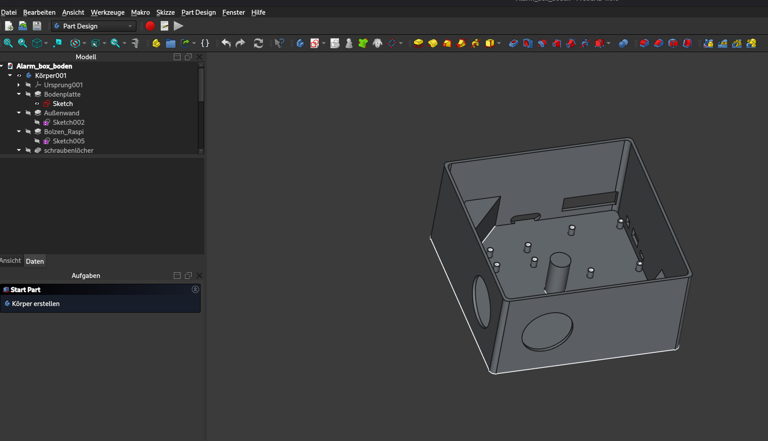768x441 pixels.
Task: Select the Pad tool in the toolbar
Action: pyautogui.click(x=418, y=43)
